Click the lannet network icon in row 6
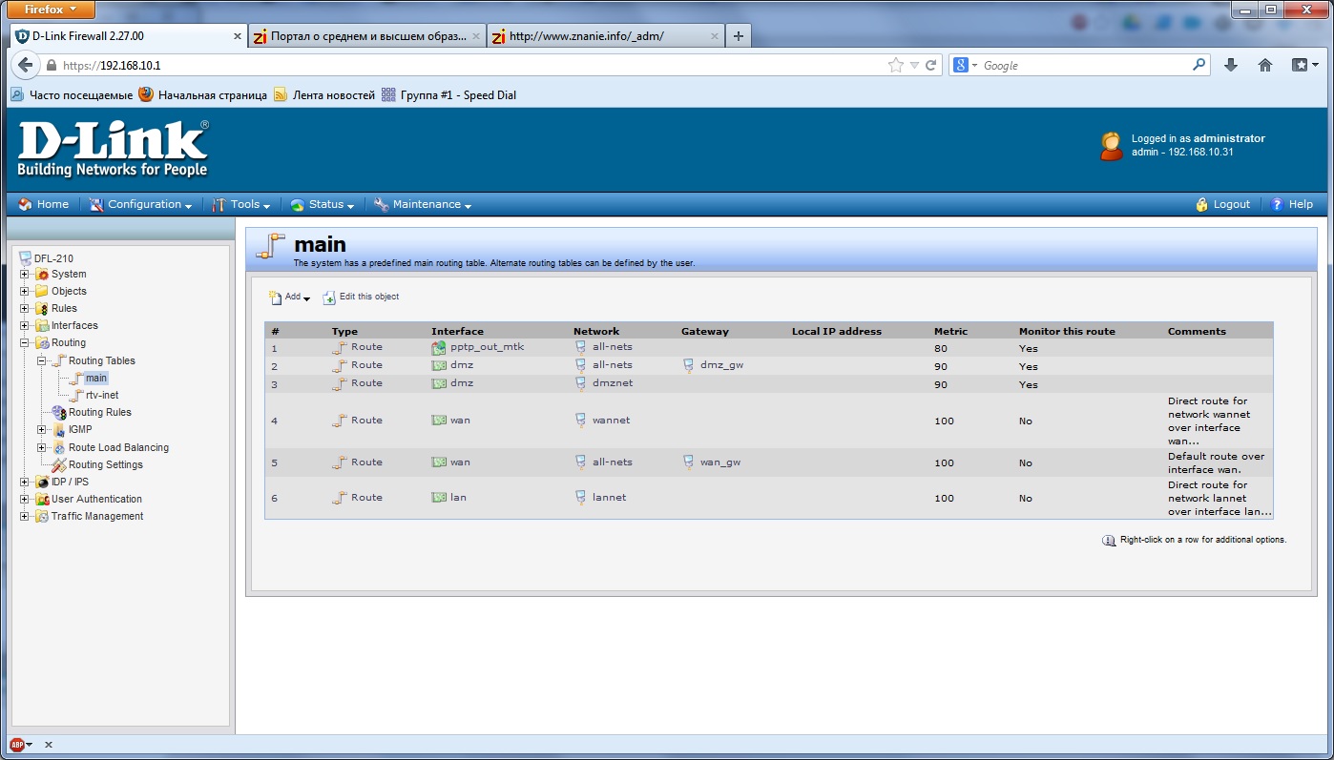This screenshot has width=1334, height=760. 580,498
